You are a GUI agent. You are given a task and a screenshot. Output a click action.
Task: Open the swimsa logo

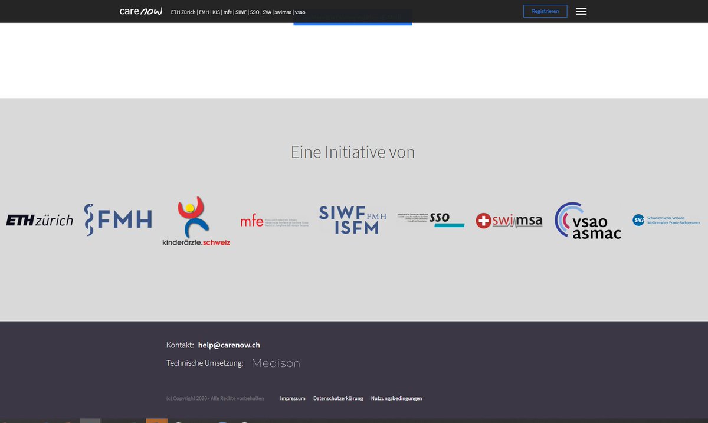(509, 221)
